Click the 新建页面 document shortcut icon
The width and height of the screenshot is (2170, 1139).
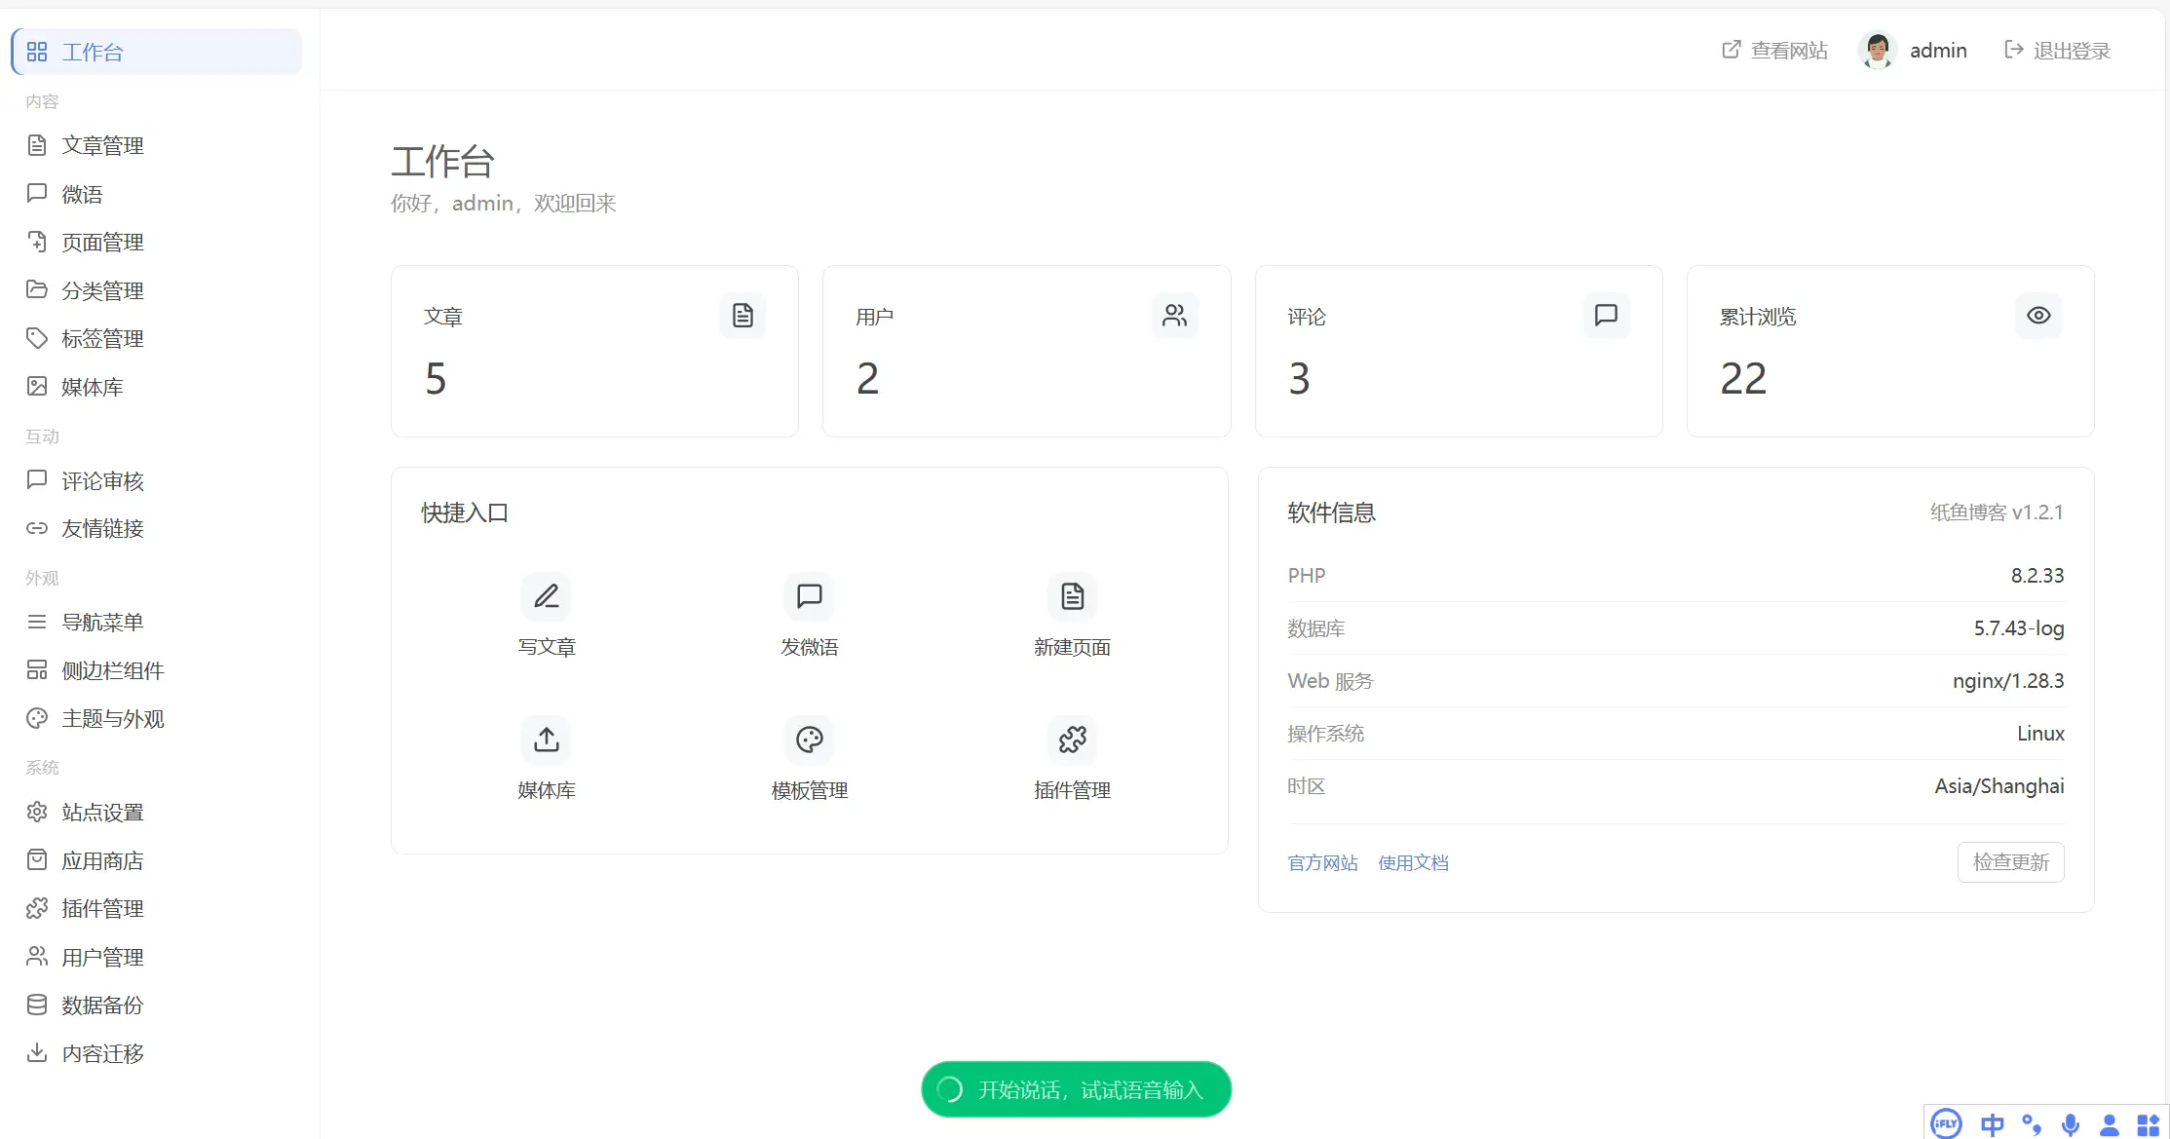(1073, 596)
